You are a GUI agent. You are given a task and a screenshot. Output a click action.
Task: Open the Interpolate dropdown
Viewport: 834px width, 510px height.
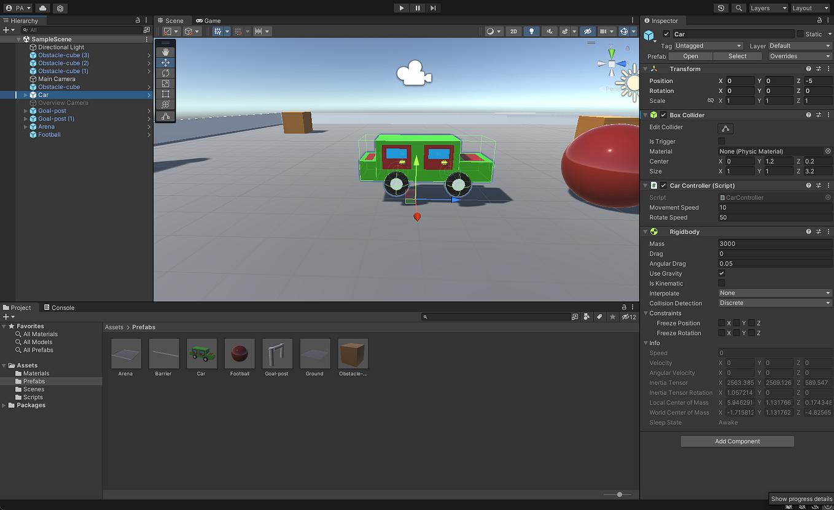(x=774, y=293)
